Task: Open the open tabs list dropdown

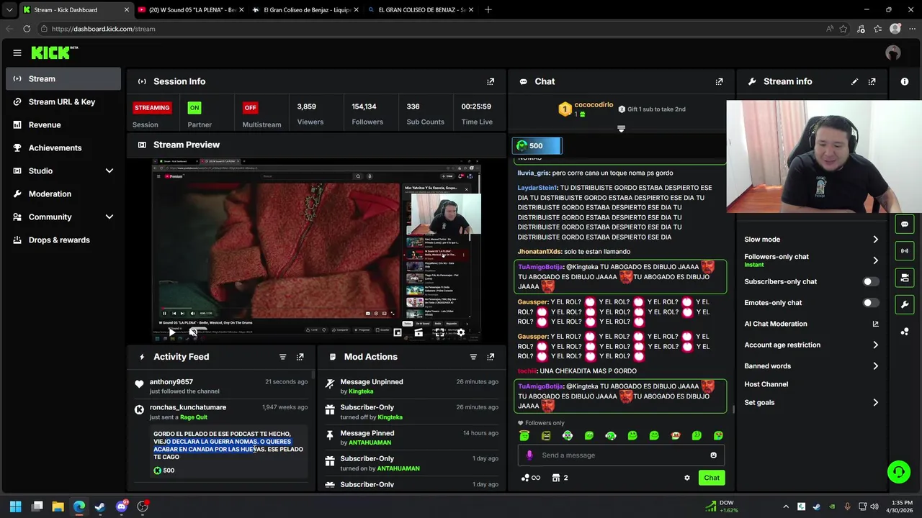Action: (x=9, y=10)
